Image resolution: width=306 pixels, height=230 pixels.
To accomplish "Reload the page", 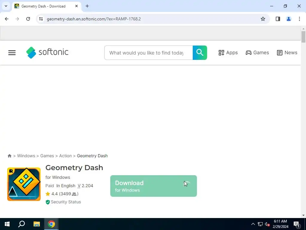I will (x=28, y=19).
